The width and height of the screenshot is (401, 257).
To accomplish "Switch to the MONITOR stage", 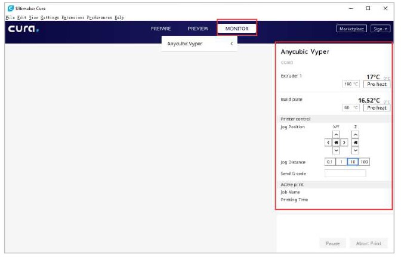I will pos(237,29).
